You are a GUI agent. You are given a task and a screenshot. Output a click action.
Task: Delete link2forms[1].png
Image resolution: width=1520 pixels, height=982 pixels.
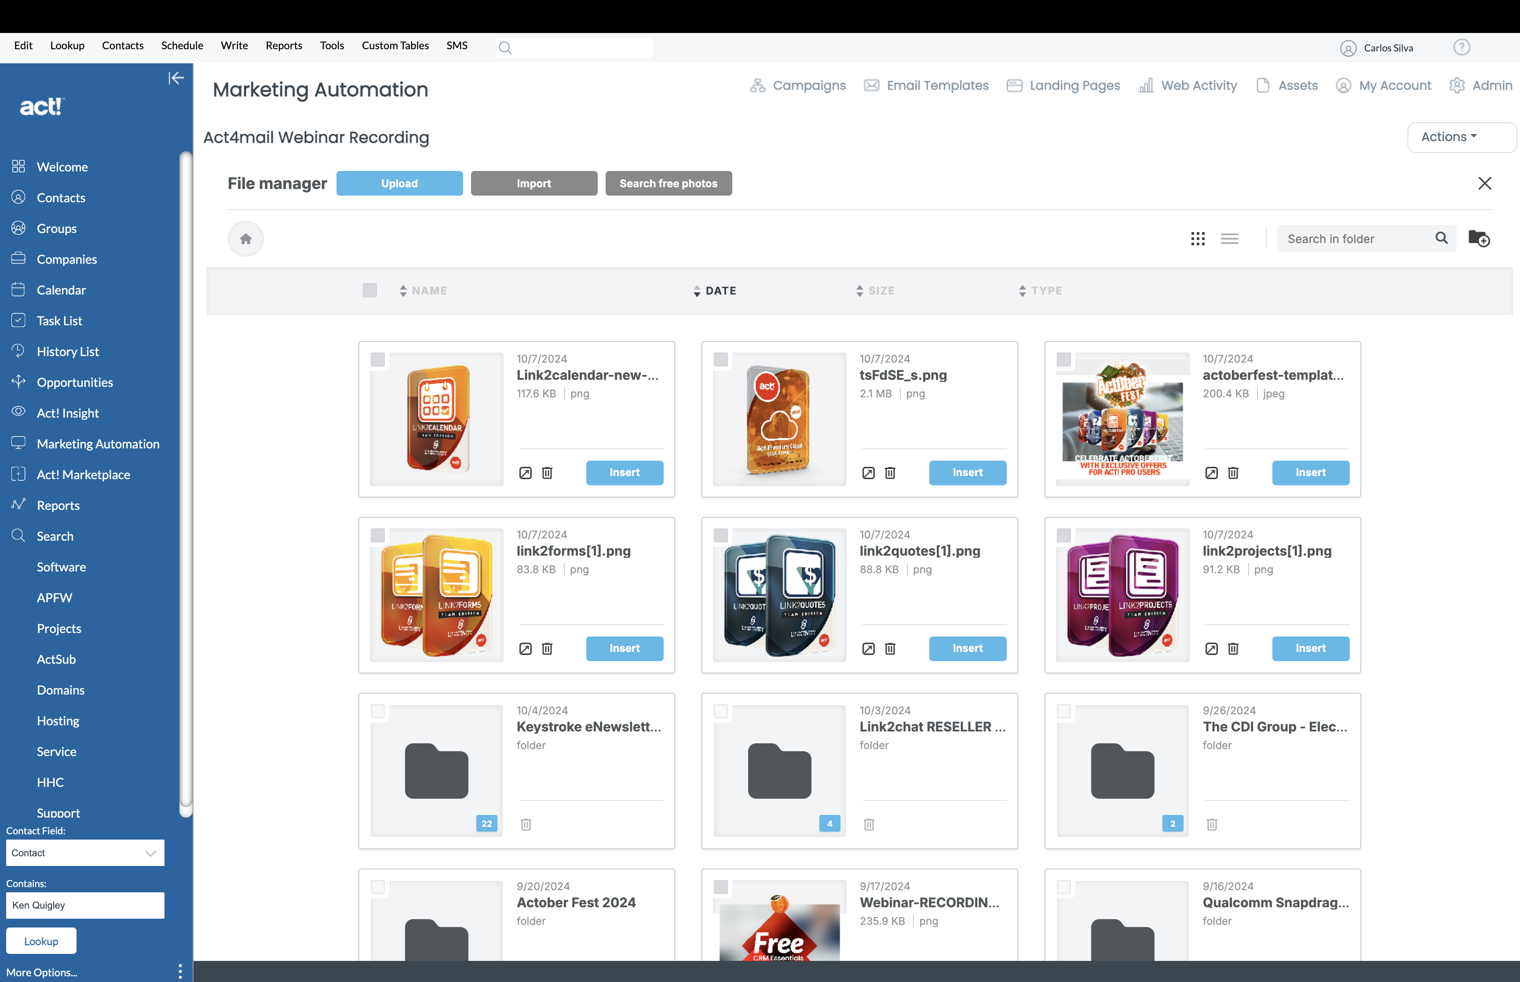tap(547, 648)
